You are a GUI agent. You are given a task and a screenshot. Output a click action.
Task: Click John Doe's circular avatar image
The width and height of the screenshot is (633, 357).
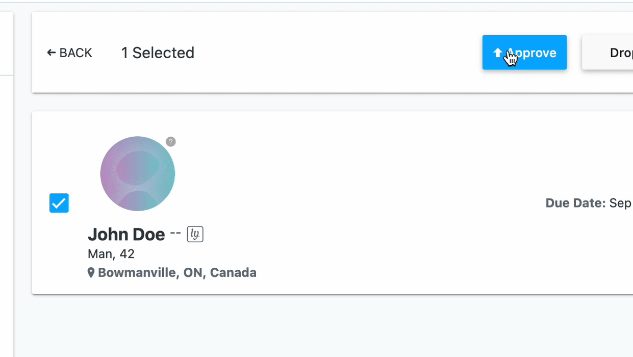point(137,173)
